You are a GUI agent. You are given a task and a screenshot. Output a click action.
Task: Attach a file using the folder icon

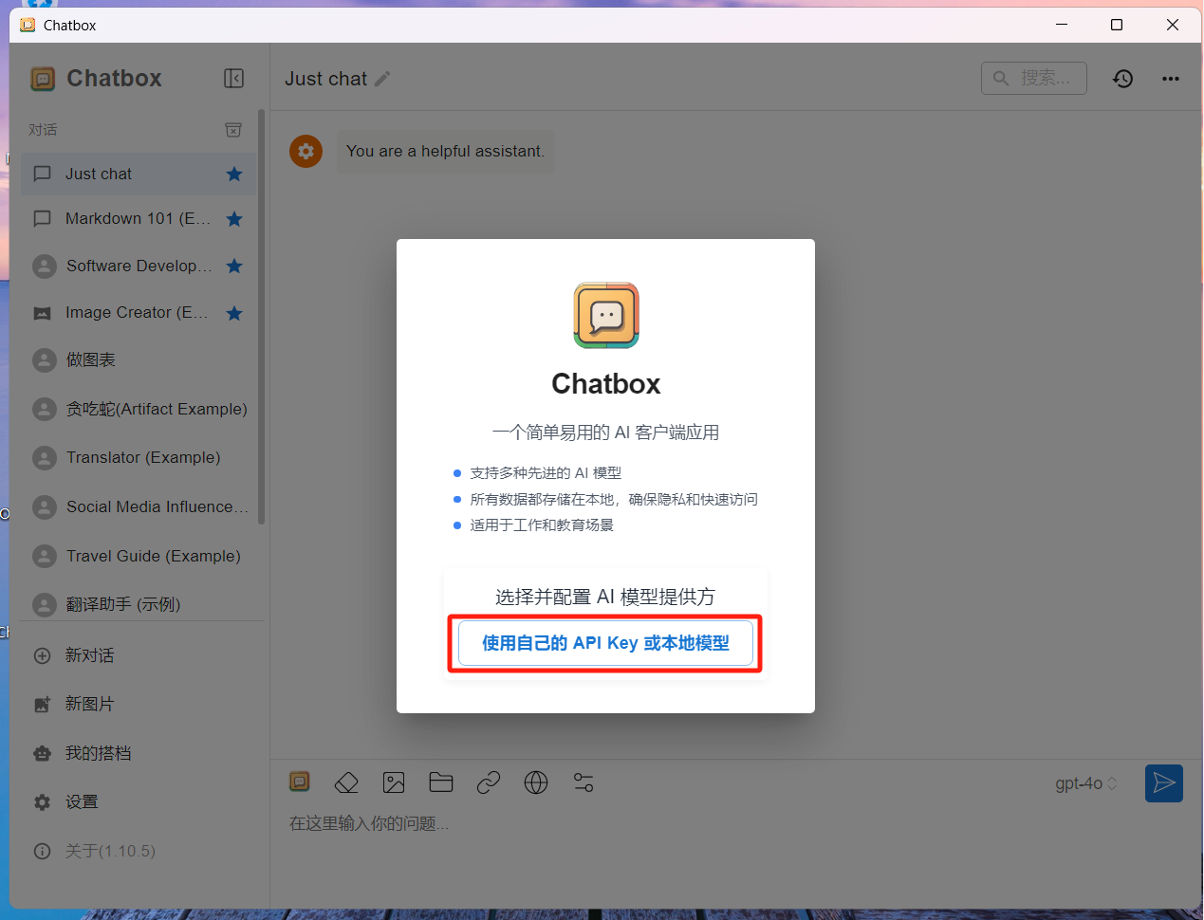click(441, 782)
